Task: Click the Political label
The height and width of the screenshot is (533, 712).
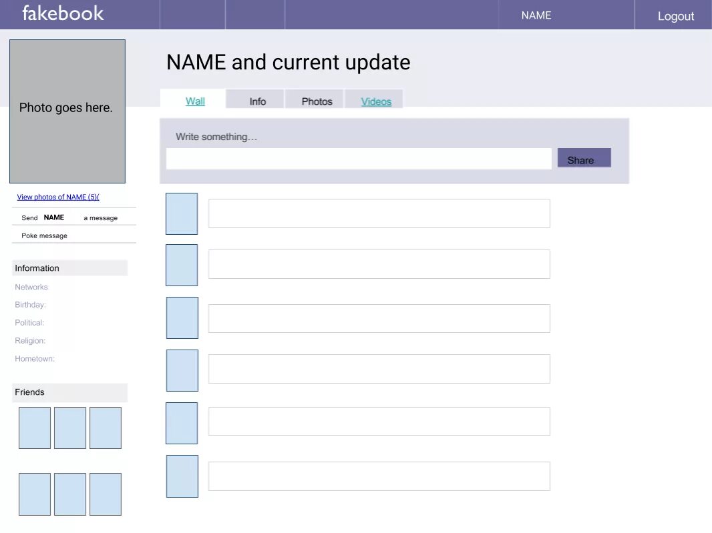Action: 29,322
